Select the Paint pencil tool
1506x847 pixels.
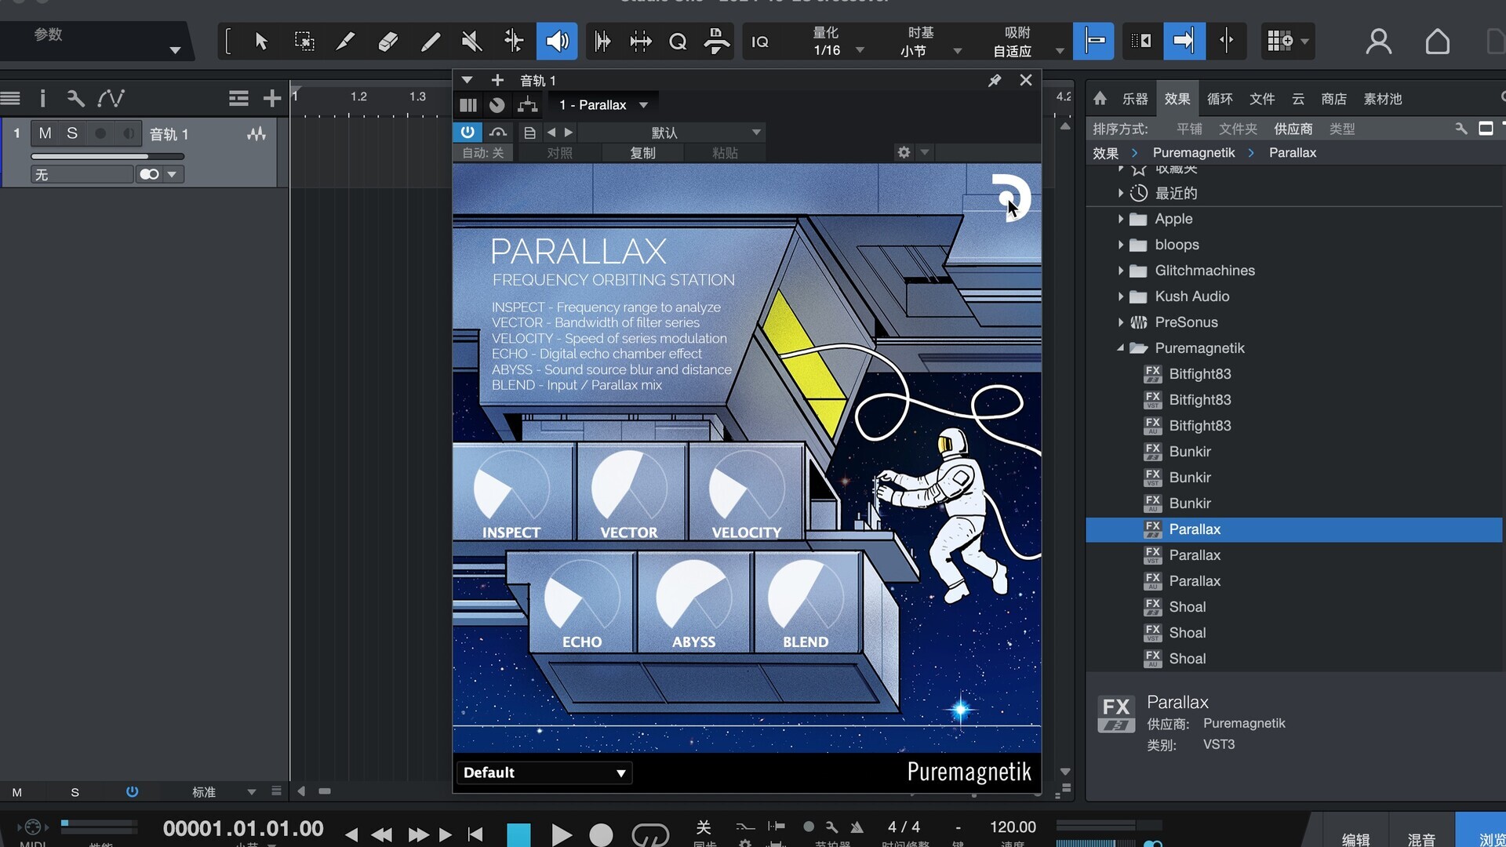tap(430, 41)
